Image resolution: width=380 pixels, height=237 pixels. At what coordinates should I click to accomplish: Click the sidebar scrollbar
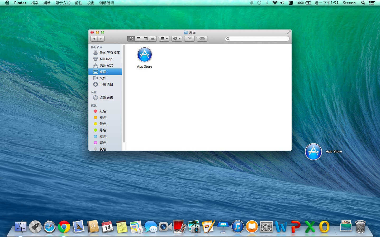(124, 93)
